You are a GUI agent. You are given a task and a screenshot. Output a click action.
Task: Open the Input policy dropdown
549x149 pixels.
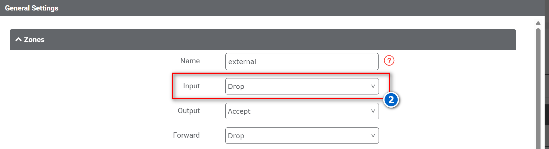point(302,86)
